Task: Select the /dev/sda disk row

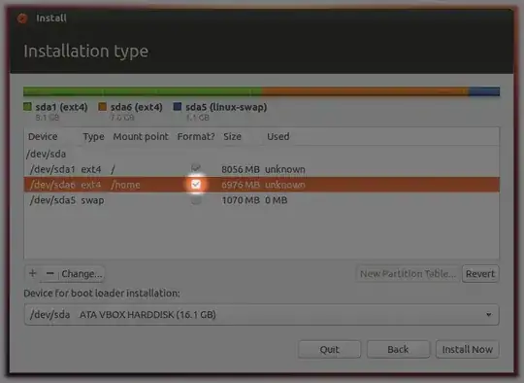Action: pyautogui.click(x=262, y=154)
